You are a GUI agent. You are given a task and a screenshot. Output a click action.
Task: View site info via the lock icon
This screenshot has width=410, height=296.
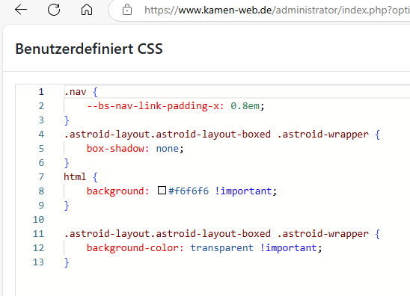pyautogui.click(x=127, y=10)
